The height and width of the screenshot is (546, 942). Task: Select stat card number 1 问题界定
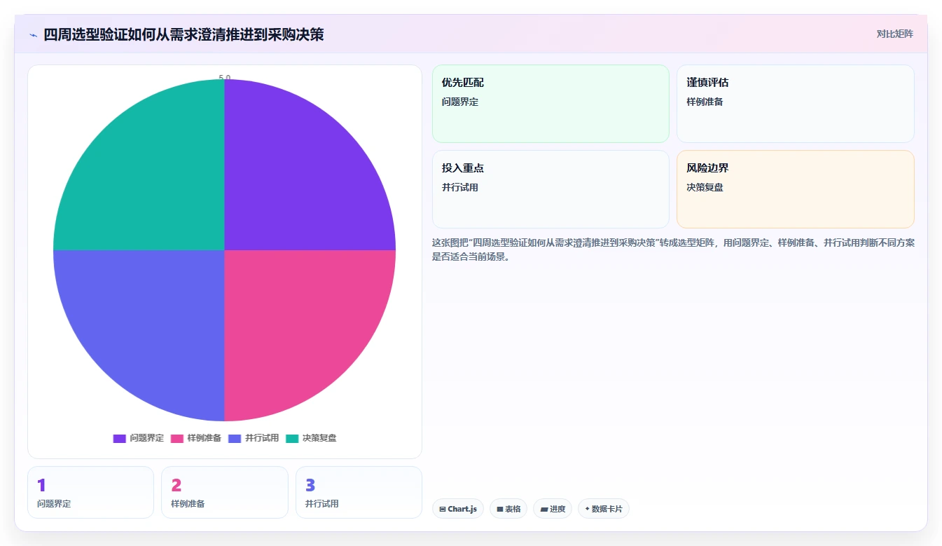click(x=90, y=492)
